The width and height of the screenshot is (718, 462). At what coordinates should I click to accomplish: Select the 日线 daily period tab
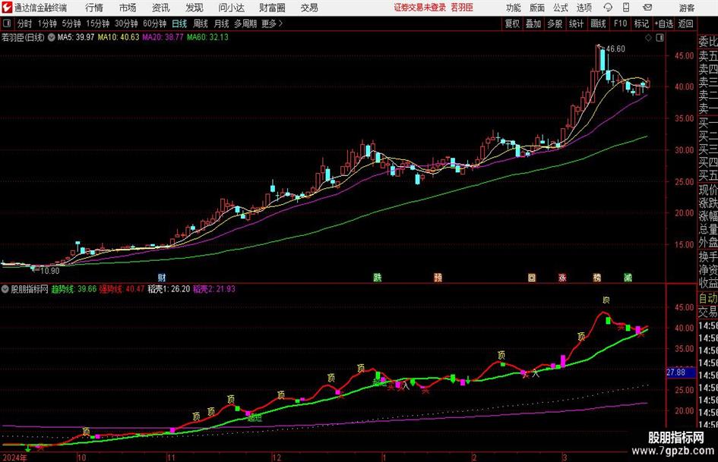[179, 24]
